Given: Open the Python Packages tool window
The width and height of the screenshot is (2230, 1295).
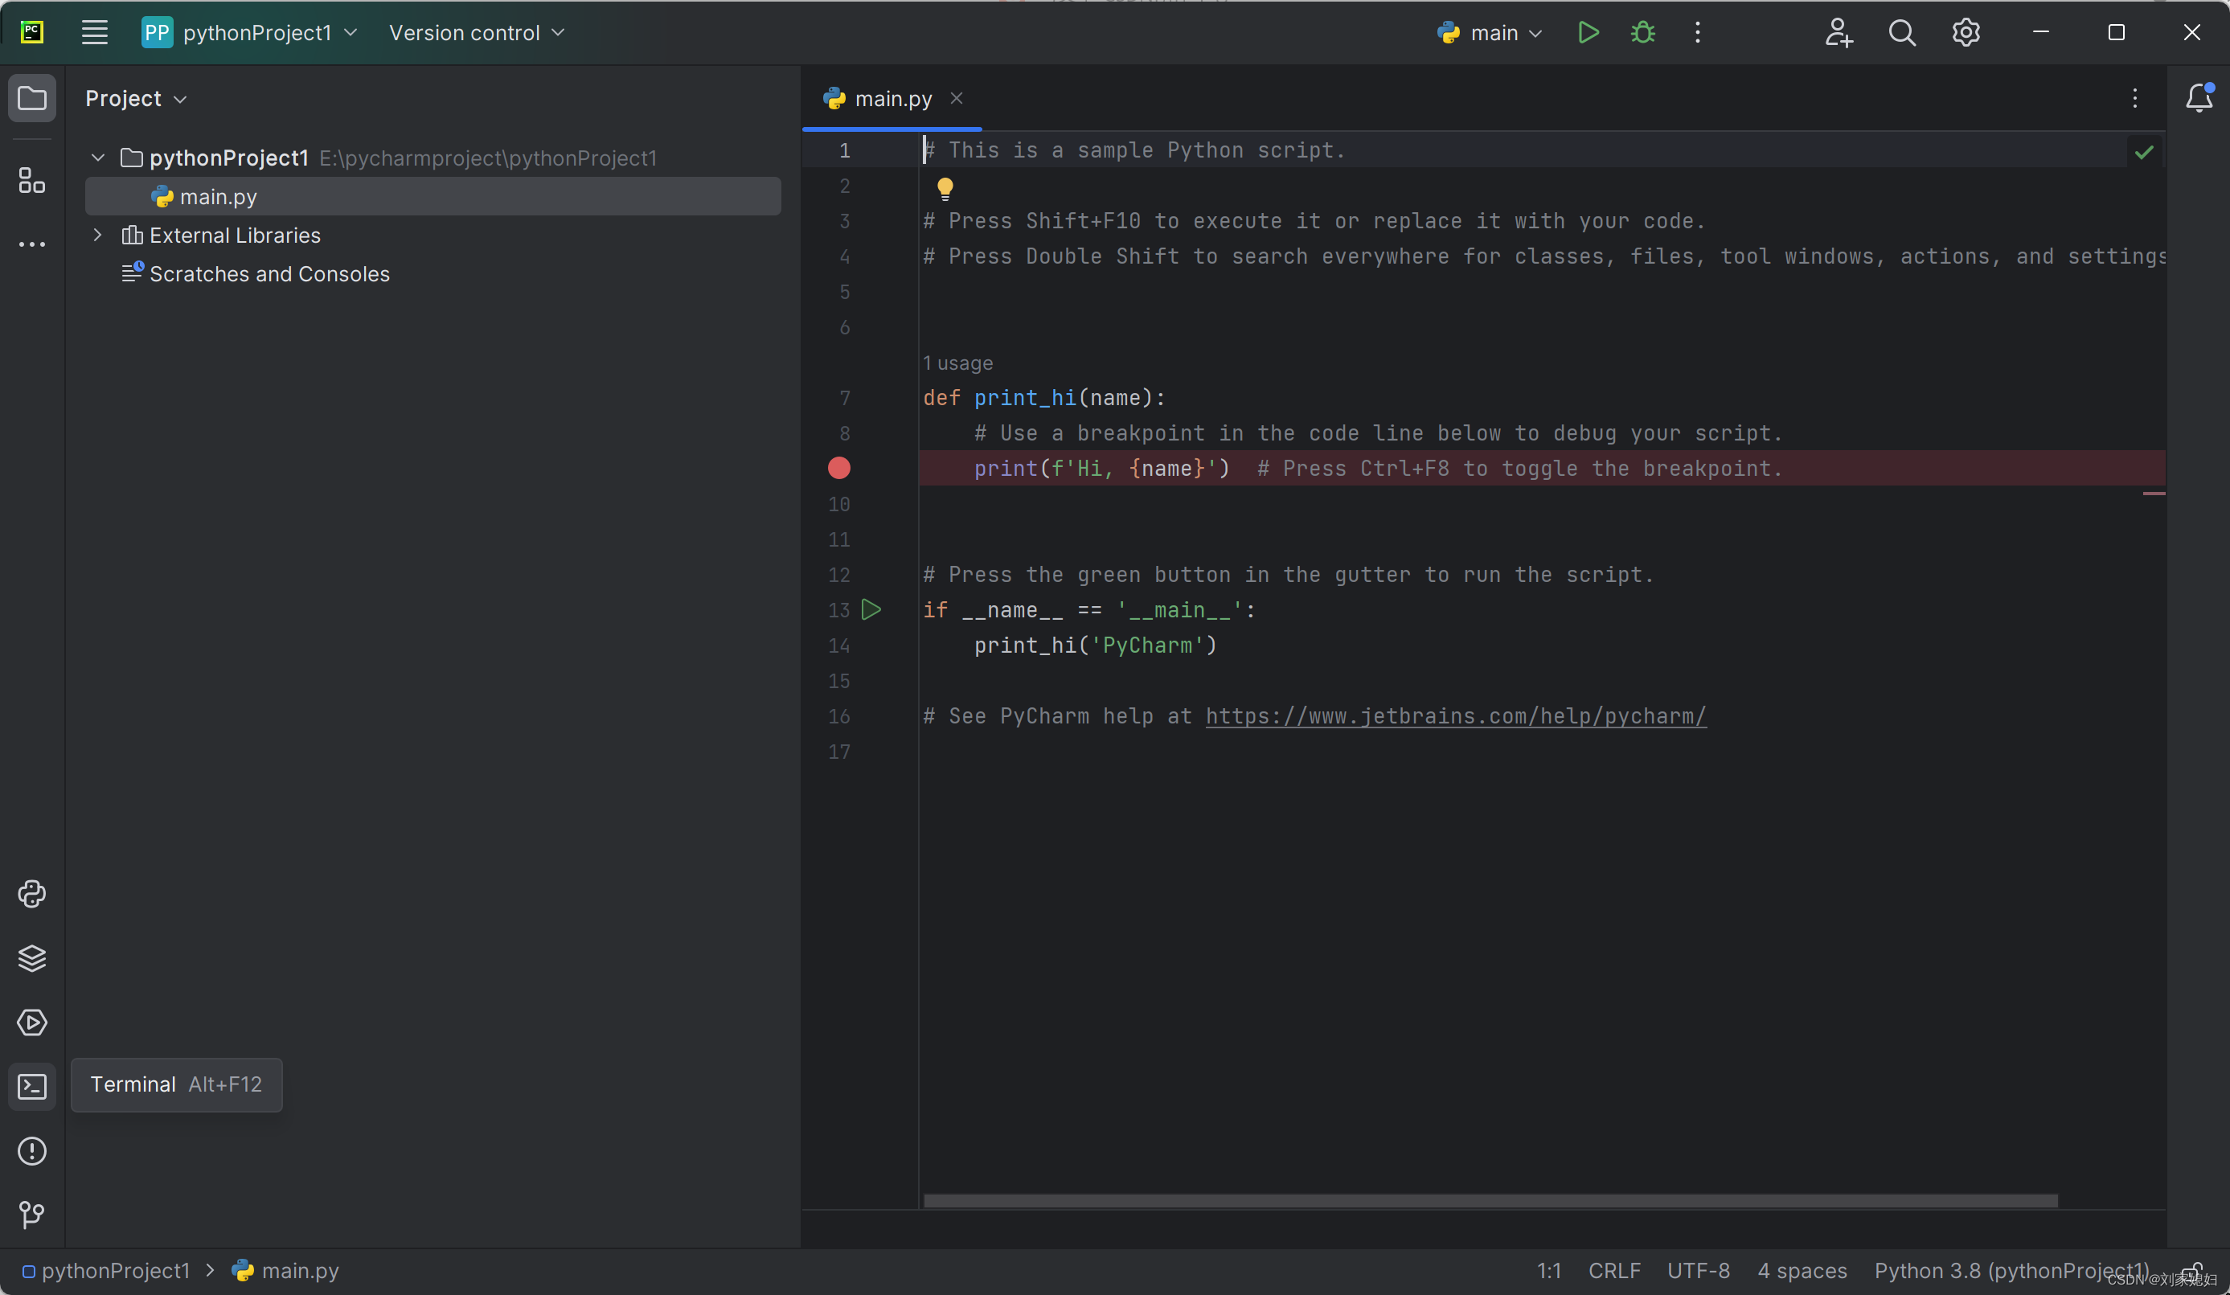Looking at the screenshot, I should (x=32, y=957).
